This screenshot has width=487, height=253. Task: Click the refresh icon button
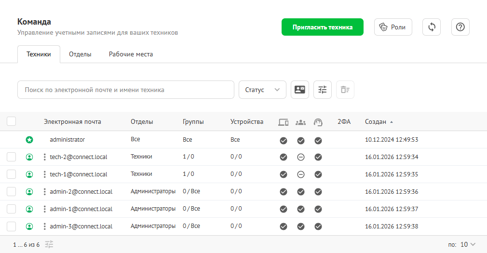coord(432,27)
